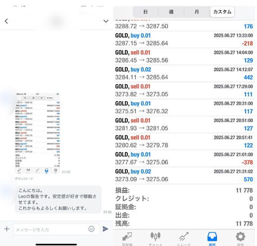Focus the メッセージを入力 text field

pos(56,229)
